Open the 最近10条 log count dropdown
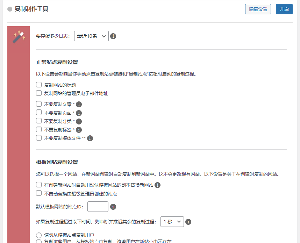 click(x=91, y=36)
